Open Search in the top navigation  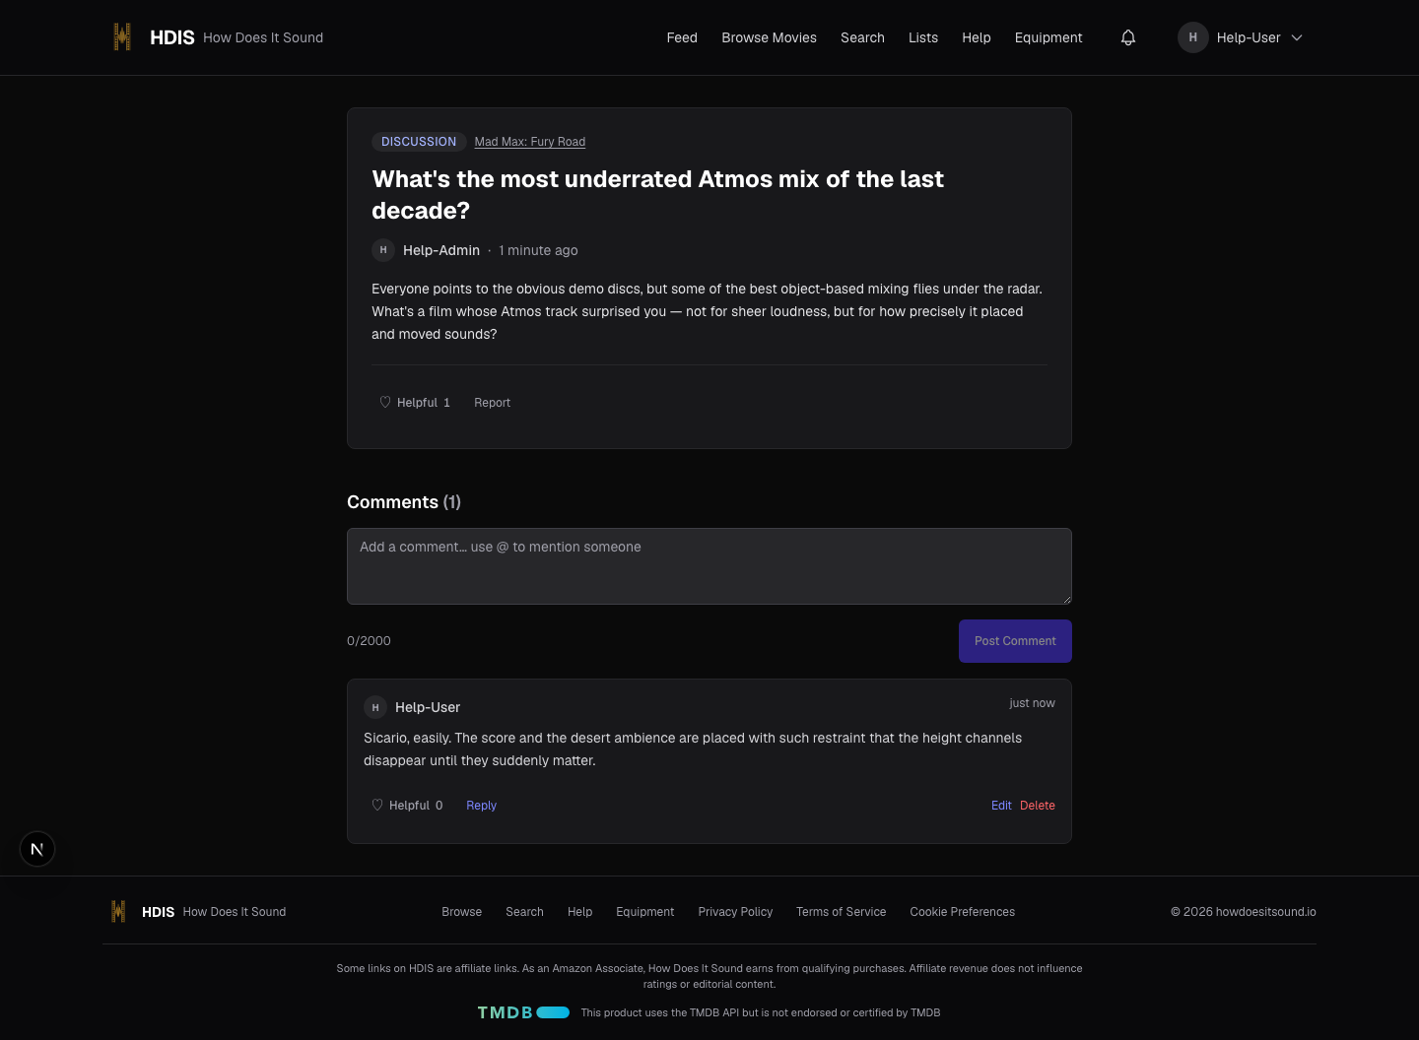(862, 37)
